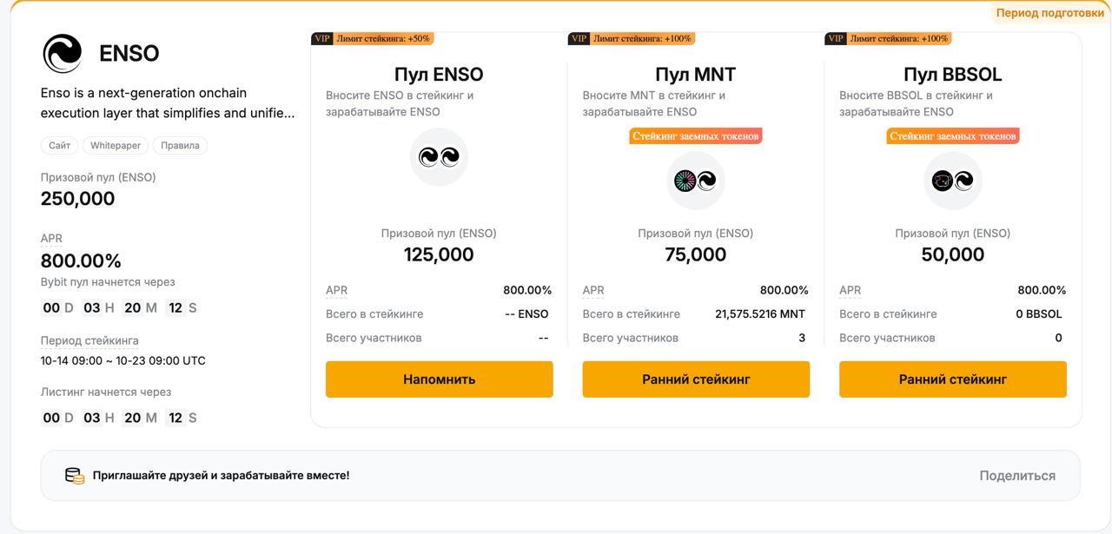This screenshot has width=1112, height=534.
Task: Click the BBSOL pool Стейкинг заемных токенов tag
Action: pyautogui.click(x=953, y=136)
